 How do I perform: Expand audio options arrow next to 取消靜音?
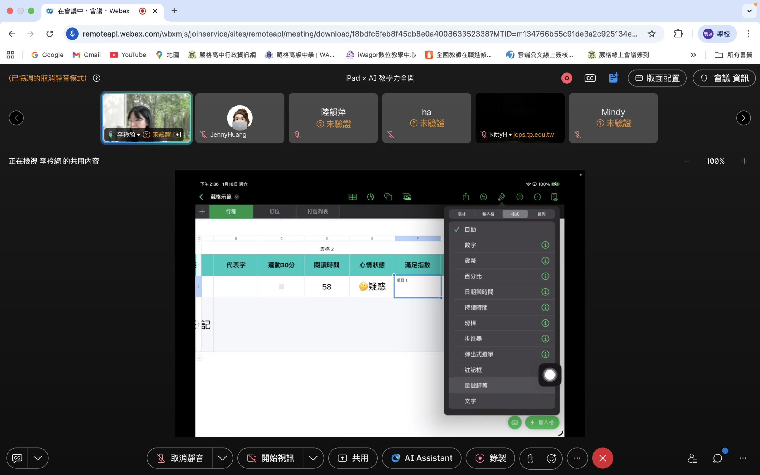pos(222,458)
